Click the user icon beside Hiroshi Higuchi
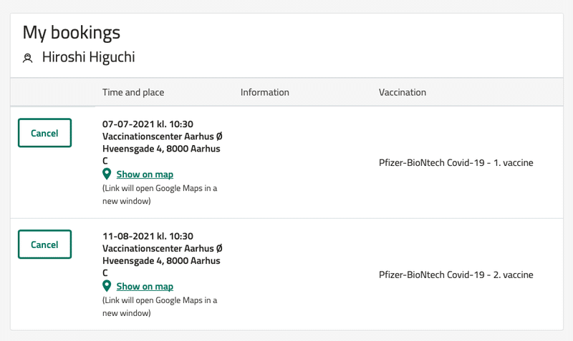The width and height of the screenshot is (573, 341). tap(28, 58)
